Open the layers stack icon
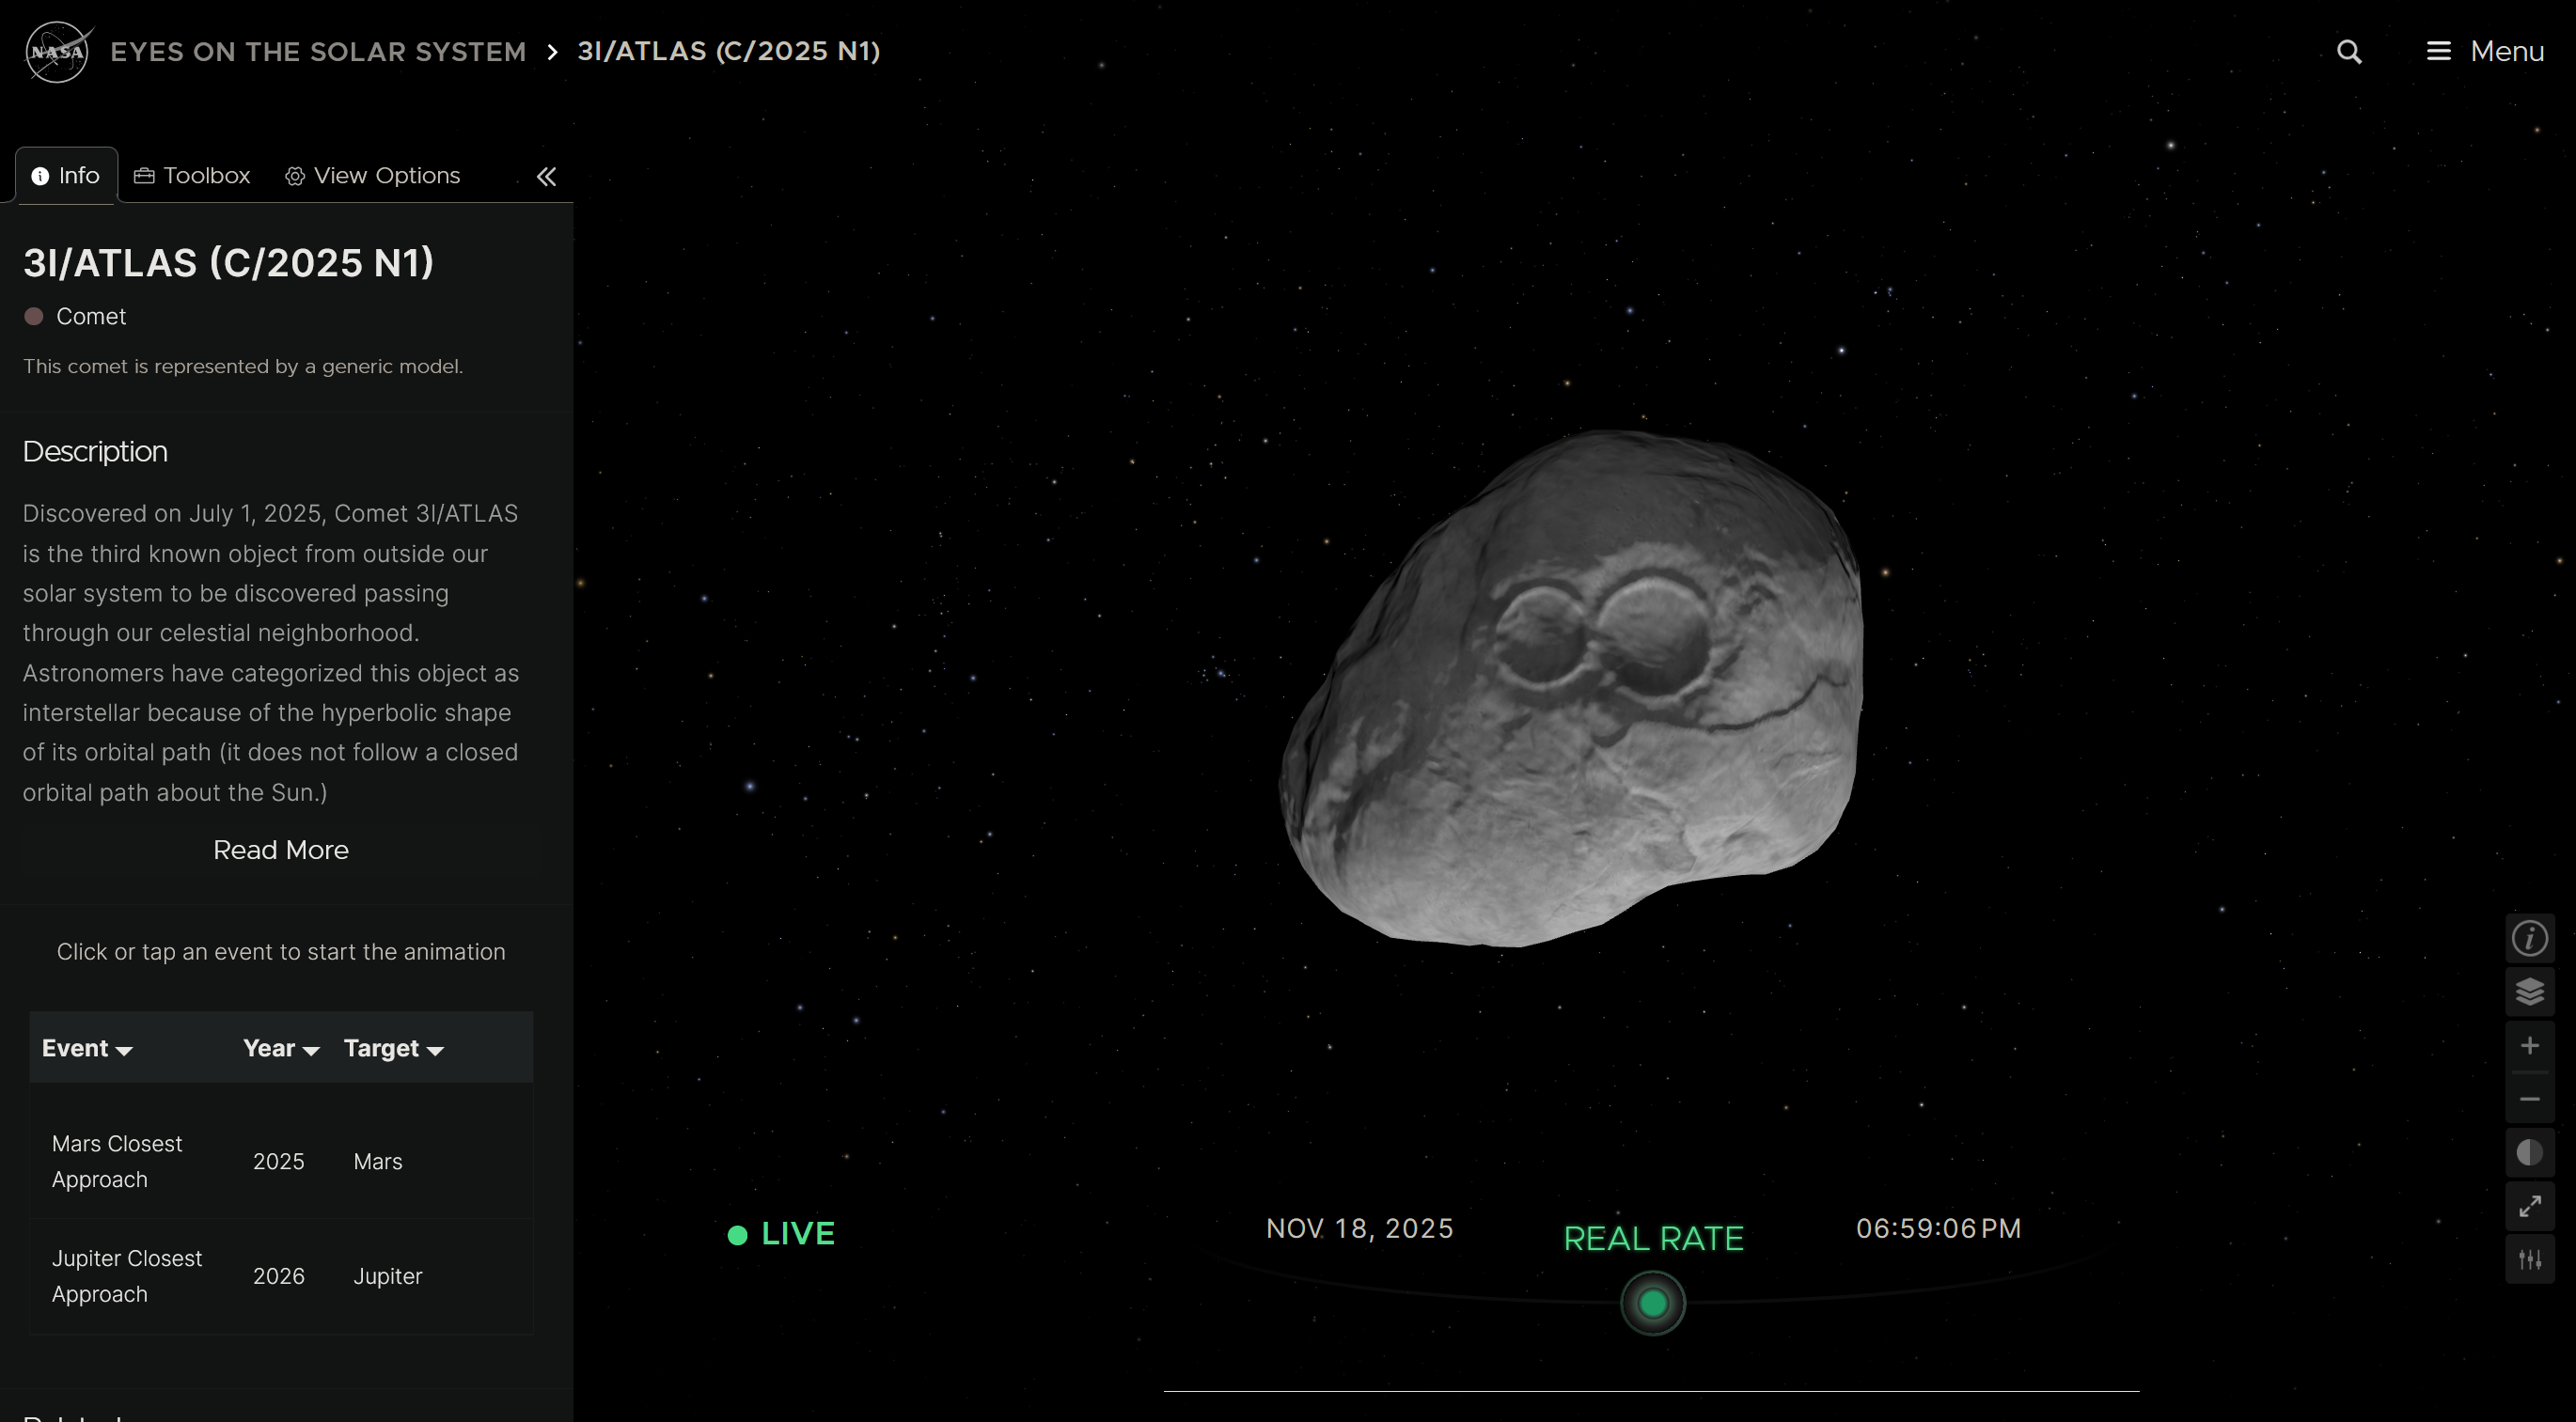 coord(2529,992)
